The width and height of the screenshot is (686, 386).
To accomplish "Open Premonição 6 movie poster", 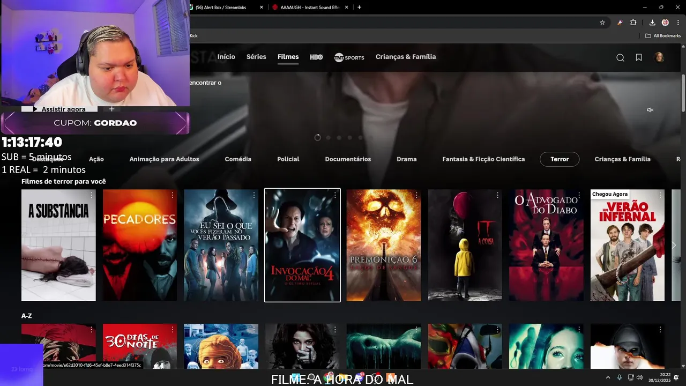I will 384,245.
